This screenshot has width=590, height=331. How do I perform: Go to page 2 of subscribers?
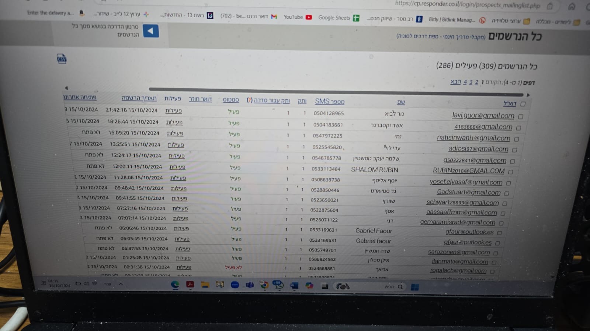tap(476, 82)
